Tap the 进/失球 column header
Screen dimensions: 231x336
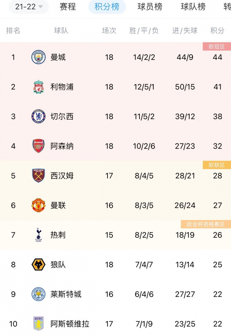pos(185,31)
